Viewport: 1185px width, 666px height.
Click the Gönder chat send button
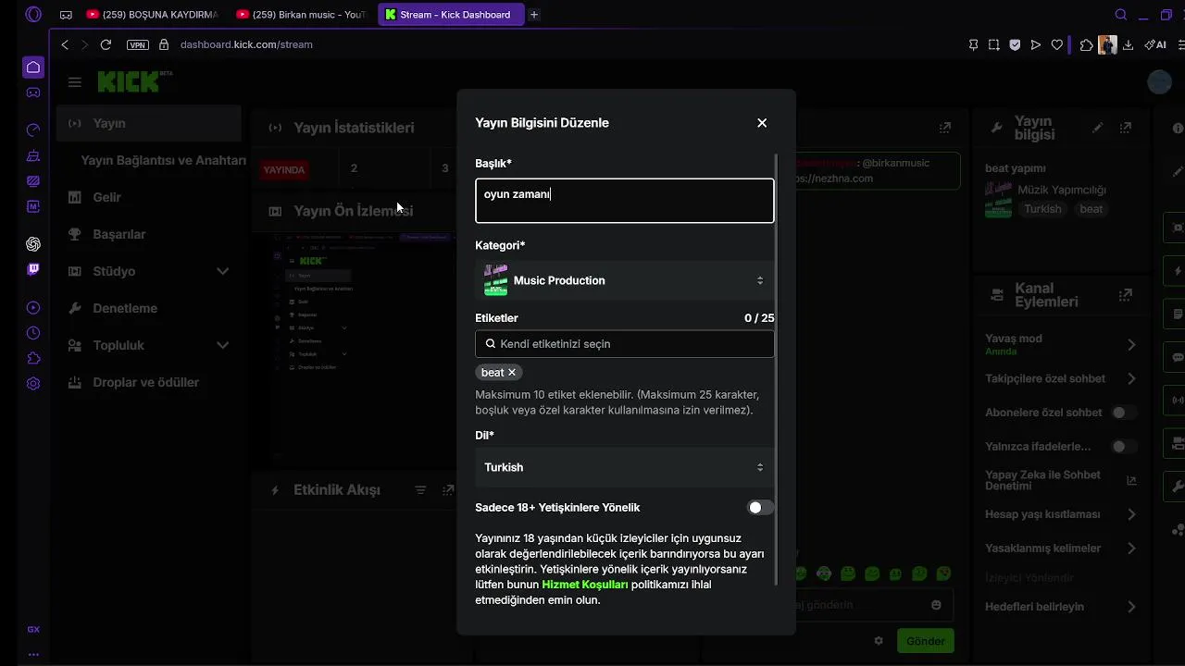pos(925,641)
